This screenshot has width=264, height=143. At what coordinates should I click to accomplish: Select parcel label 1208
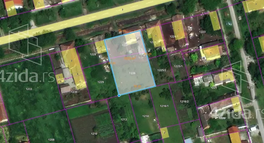51,140
